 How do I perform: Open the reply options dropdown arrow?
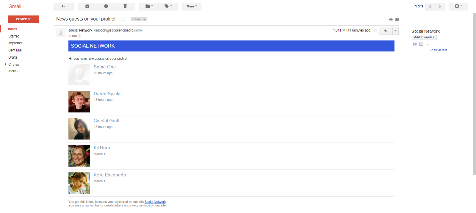[x=395, y=31]
